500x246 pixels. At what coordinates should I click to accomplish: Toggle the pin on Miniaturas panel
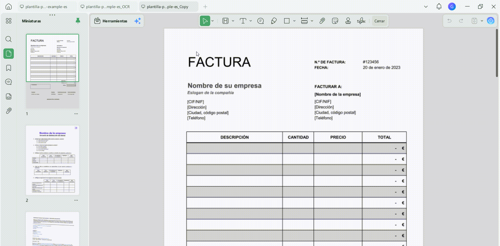pos(78,21)
